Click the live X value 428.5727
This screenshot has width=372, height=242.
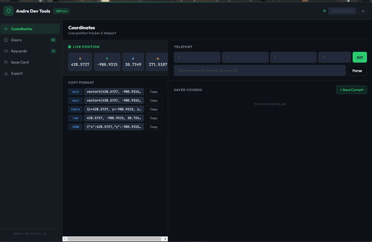80,64
